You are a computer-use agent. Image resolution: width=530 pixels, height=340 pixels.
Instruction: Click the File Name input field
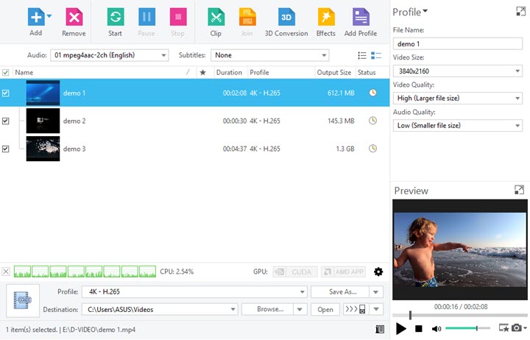tap(457, 44)
